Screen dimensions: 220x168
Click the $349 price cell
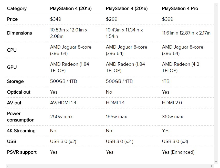pos(56,19)
